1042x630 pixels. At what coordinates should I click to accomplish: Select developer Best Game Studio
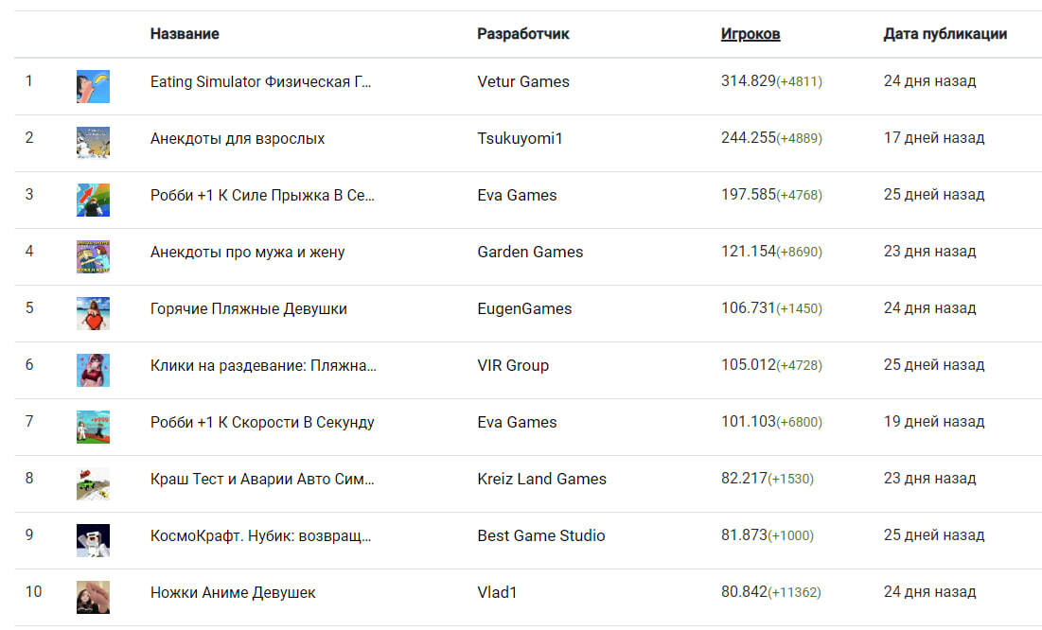tap(541, 535)
